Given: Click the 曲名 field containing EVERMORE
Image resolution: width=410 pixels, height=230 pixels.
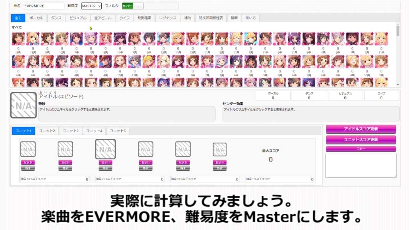Looking at the screenshot, I should click(x=44, y=6).
